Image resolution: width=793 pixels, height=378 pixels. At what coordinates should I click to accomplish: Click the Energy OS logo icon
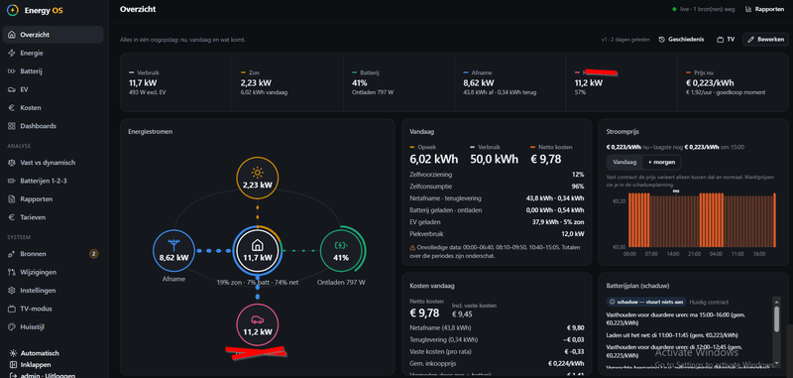13,10
